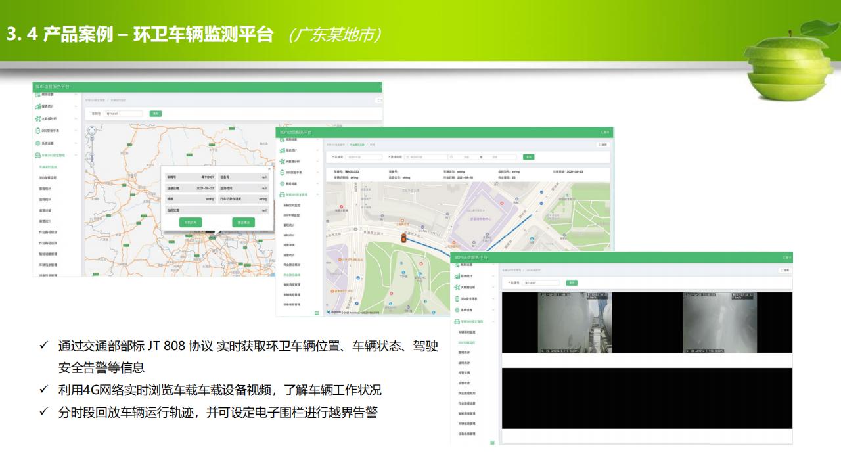
Task: Click 系统设置 gear icon in video monitoring window
Action: [x=457, y=310]
